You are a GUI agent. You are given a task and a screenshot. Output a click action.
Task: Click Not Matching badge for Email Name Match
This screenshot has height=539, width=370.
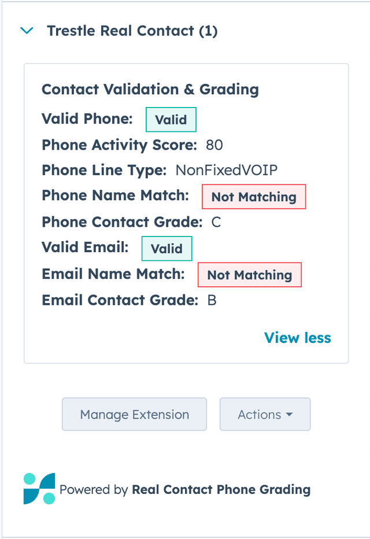pyautogui.click(x=249, y=275)
